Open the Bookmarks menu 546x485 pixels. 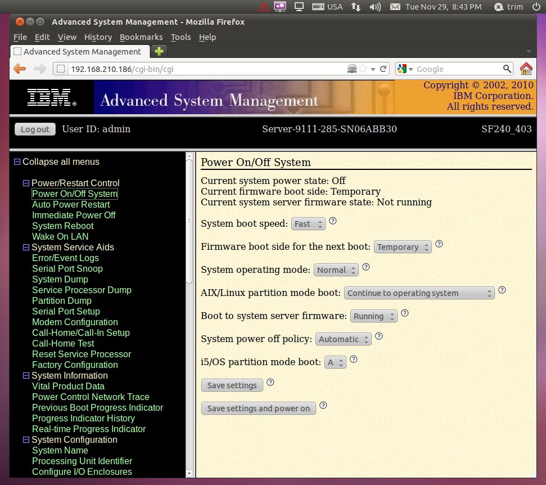tap(141, 37)
